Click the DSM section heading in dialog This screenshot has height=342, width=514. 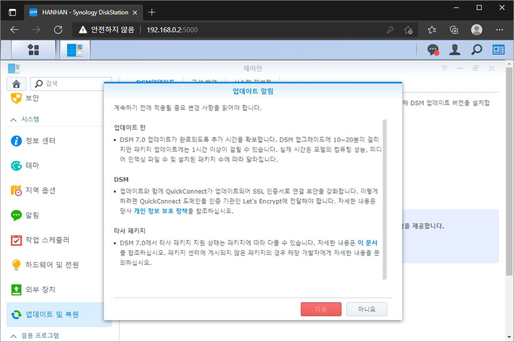[121, 179]
